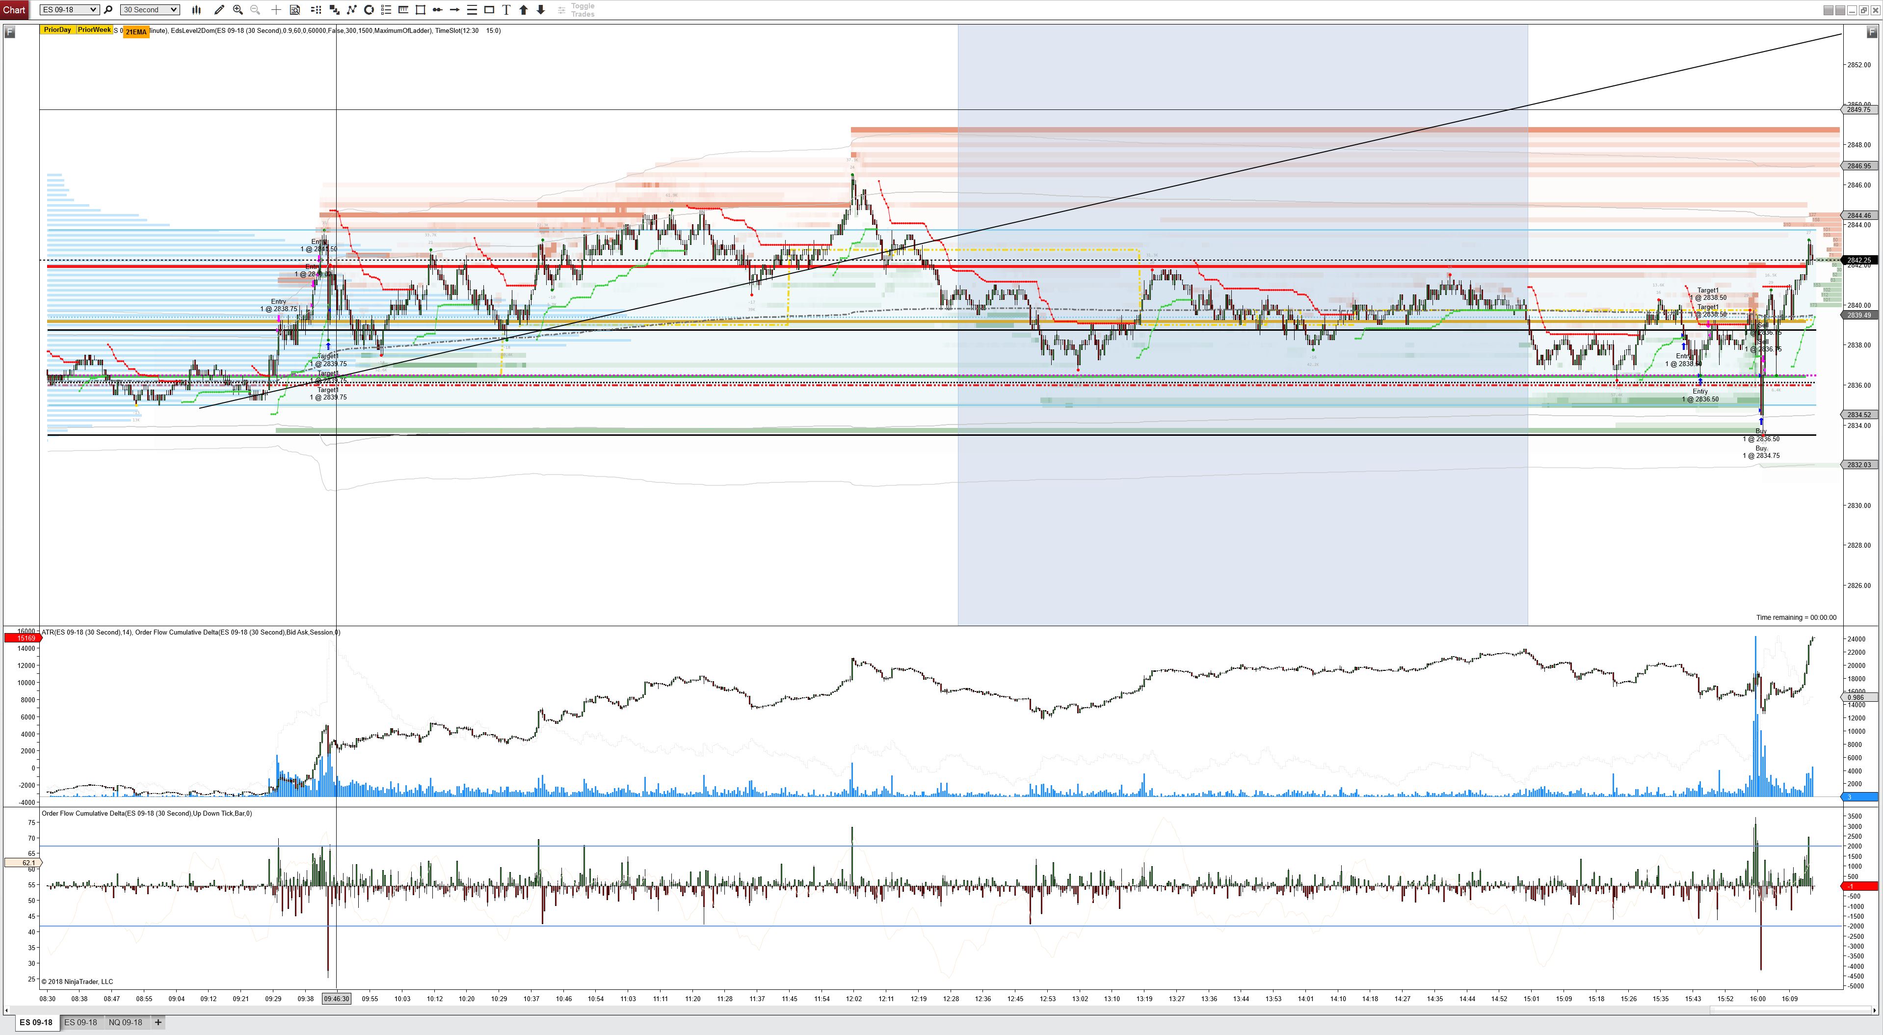
Task: Click the 62.1 value marker
Action: [x=23, y=863]
